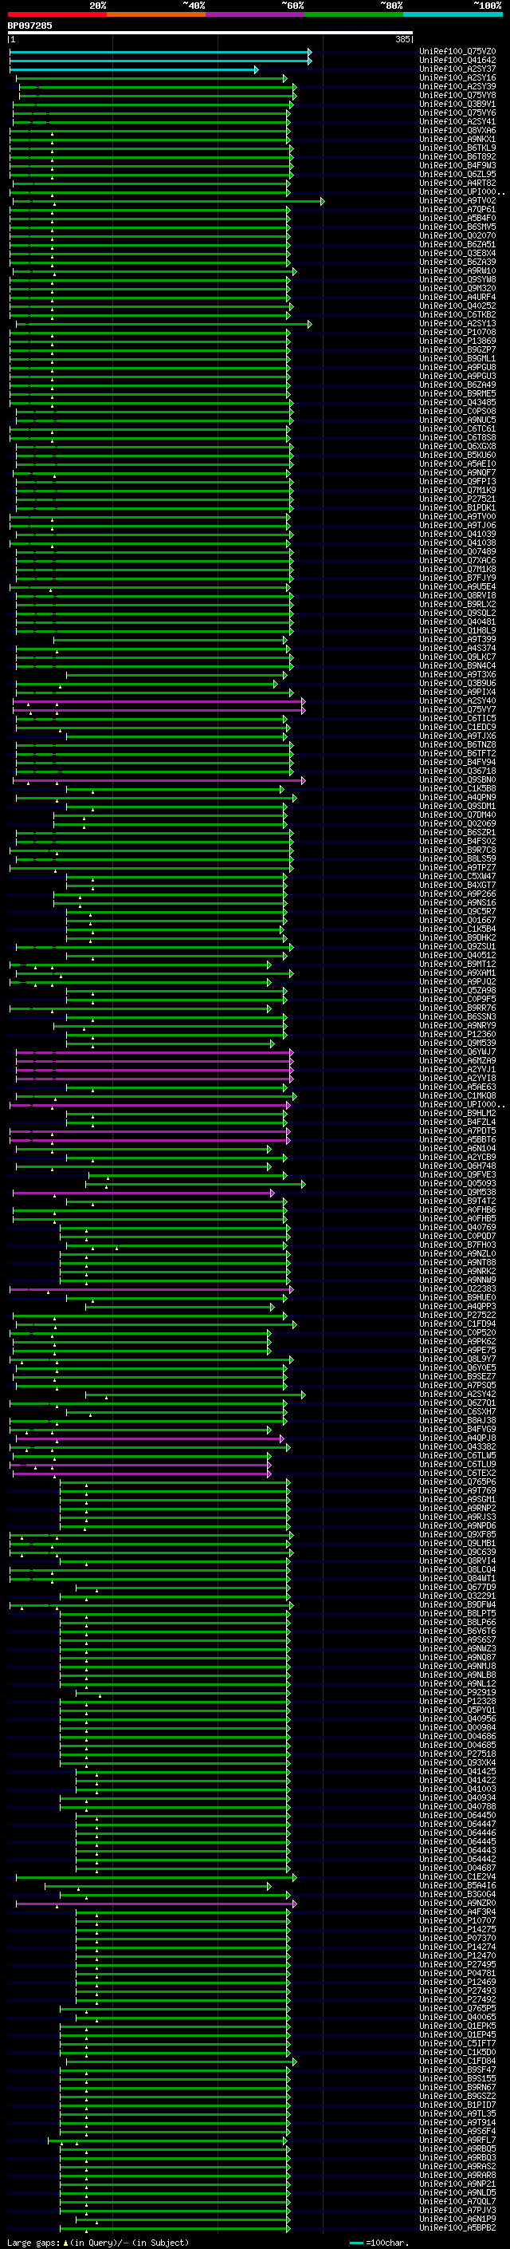The width and height of the screenshot is (510, 2249).
Task: Choose the UniRef100_Q9M320 entry
Action: [x=457, y=288]
